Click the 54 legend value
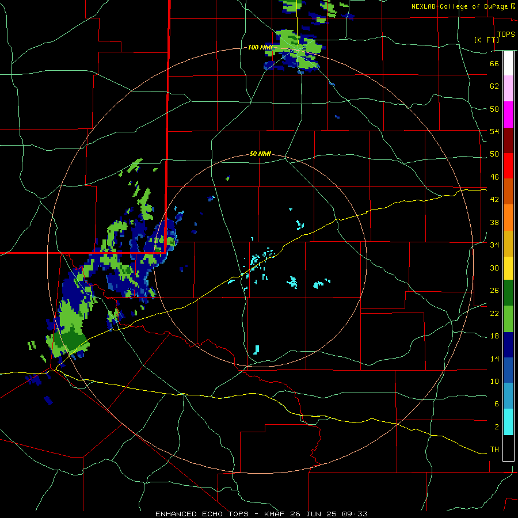Screen dimensions: 518x518 tap(494, 131)
